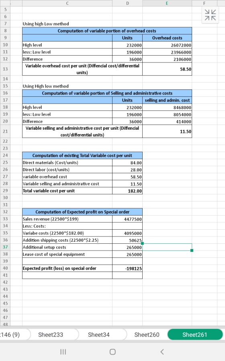This screenshot has height=361, width=225.
Task: Select total value 182.00
Action: pos(127,191)
